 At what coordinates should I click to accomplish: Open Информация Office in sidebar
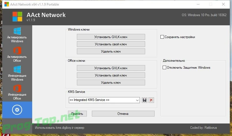click(x=17, y=92)
